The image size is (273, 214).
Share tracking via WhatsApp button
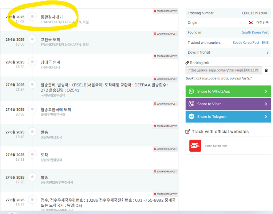click(x=228, y=91)
